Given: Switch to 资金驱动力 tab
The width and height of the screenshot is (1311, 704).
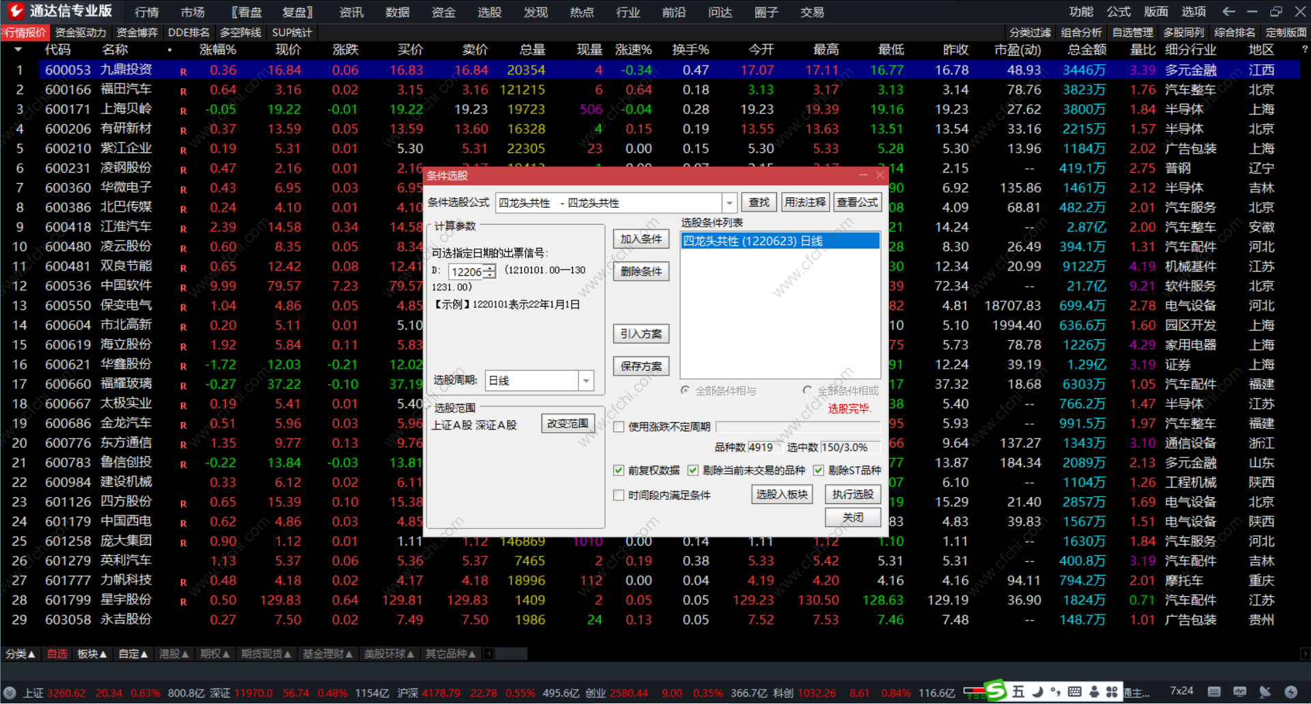Looking at the screenshot, I should click(81, 33).
